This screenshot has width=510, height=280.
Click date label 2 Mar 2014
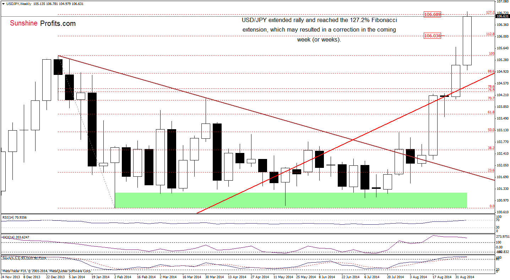click(169, 277)
